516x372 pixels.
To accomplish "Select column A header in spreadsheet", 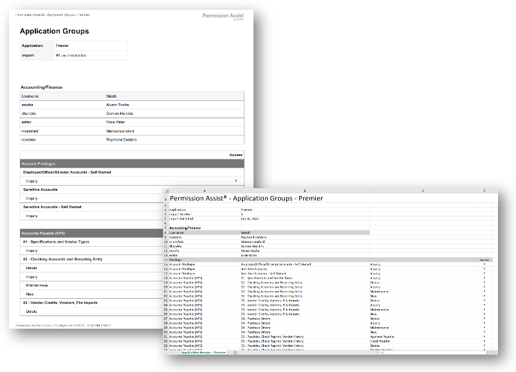I will 204,190.
